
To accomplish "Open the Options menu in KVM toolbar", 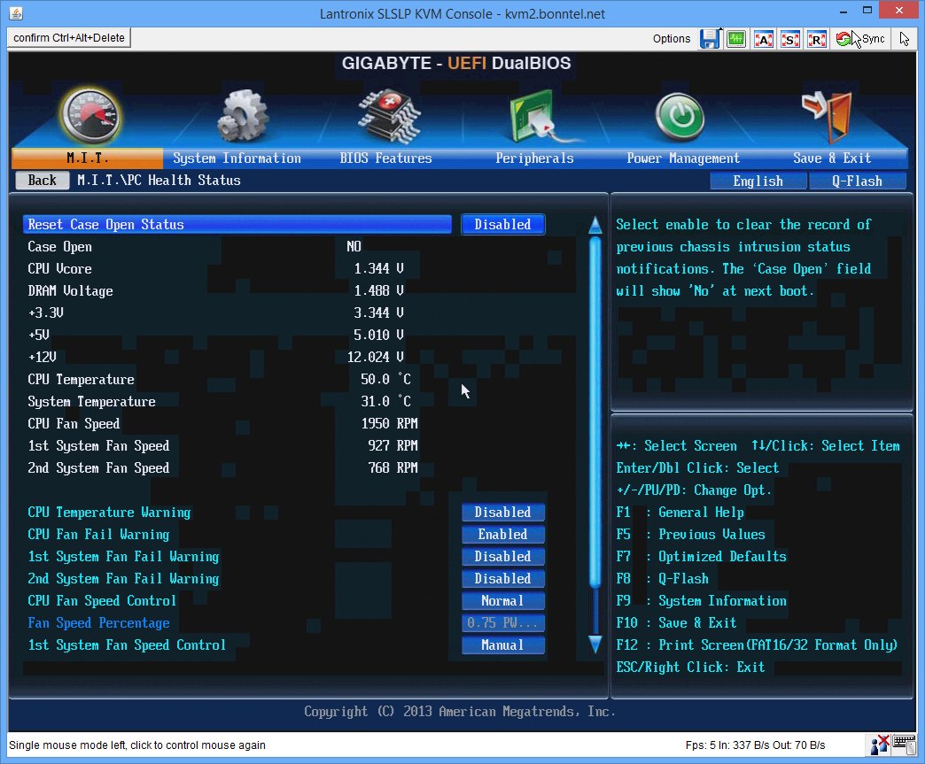I will (x=672, y=39).
